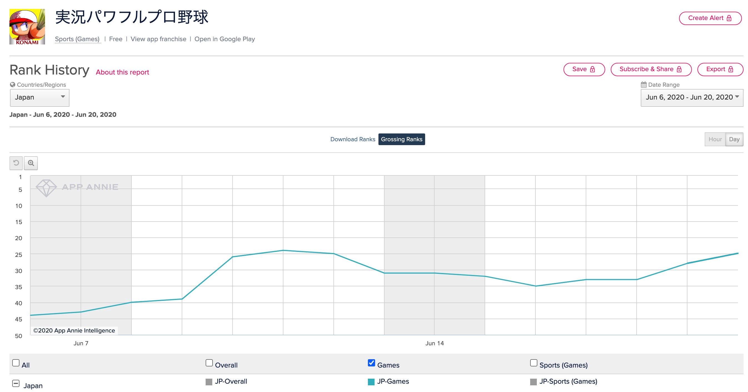Click the JP-Sports (Games) gray swatch
The width and height of the screenshot is (748, 392).
pyautogui.click(x=533, y=382)
